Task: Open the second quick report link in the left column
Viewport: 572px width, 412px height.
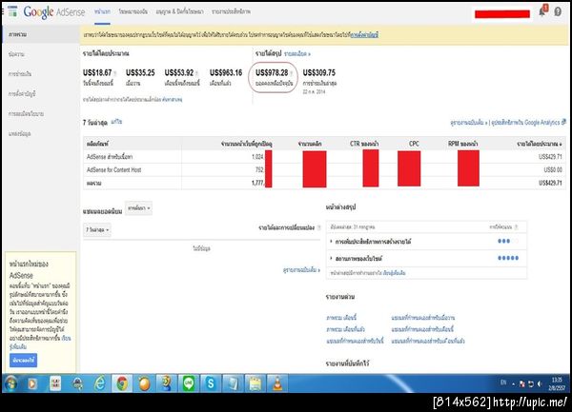Action: (x=345, y=329)
